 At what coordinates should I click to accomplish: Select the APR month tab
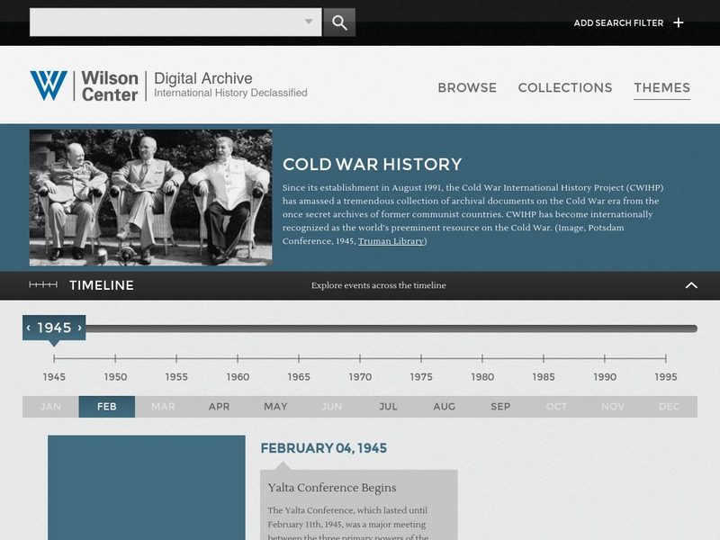tap(219, 407)
